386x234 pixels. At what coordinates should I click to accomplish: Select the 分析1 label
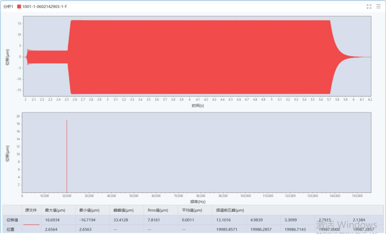click(8, 6)
